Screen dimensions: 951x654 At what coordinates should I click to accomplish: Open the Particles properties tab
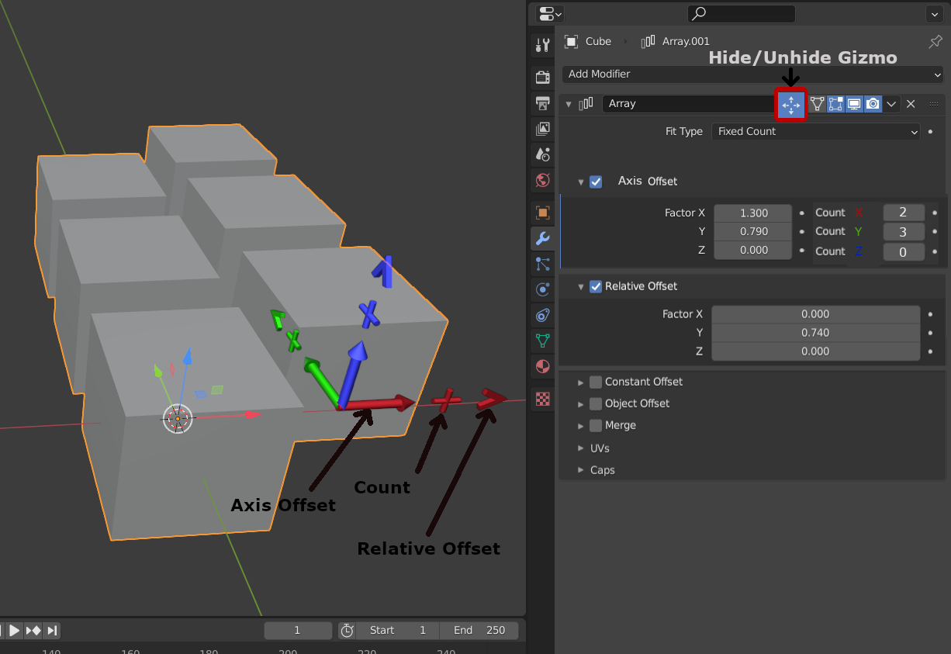543,265
